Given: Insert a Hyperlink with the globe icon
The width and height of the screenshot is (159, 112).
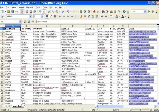Looking at the screenshot, I should point(81,12).
